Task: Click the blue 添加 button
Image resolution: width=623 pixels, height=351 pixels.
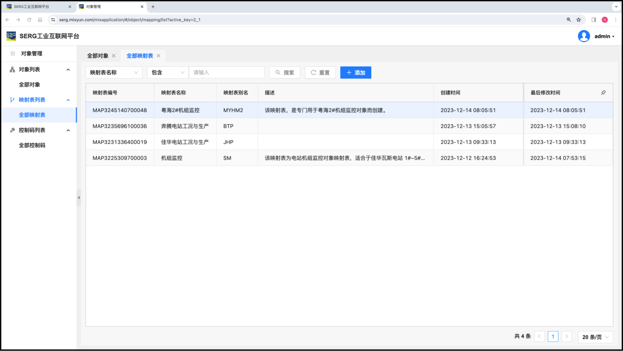Action: click(356, 73)
